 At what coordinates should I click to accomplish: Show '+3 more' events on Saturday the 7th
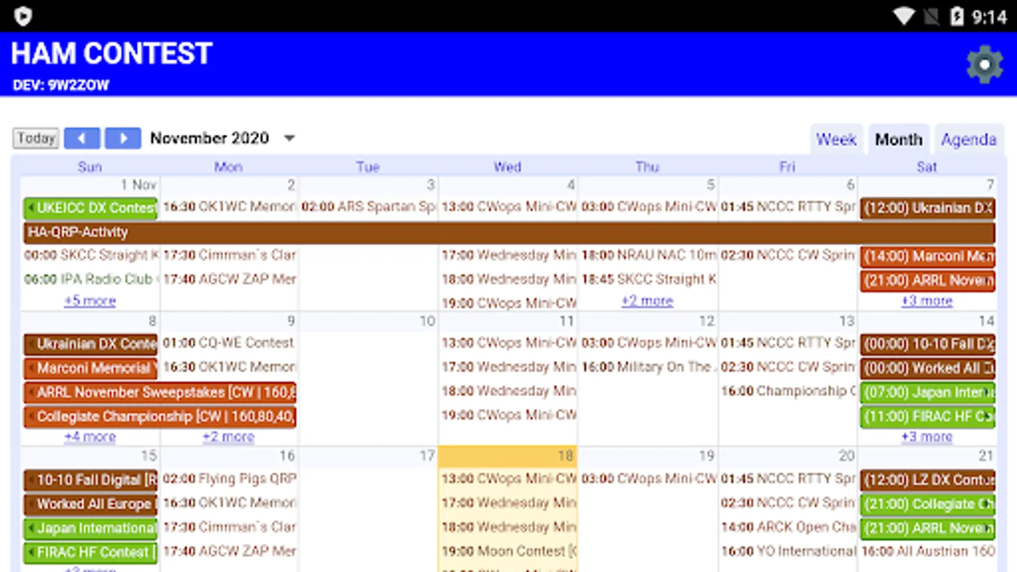[927, 301]
